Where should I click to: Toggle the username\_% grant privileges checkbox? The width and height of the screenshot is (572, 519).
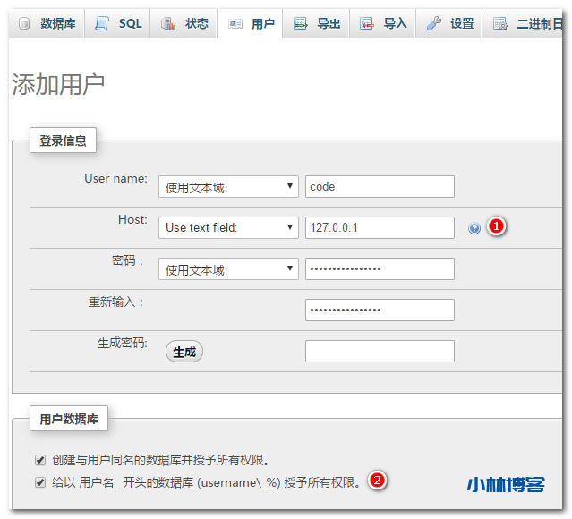pos(40,482)
